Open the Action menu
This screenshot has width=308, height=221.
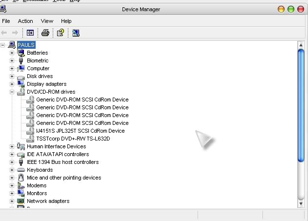tap(25, 21)
